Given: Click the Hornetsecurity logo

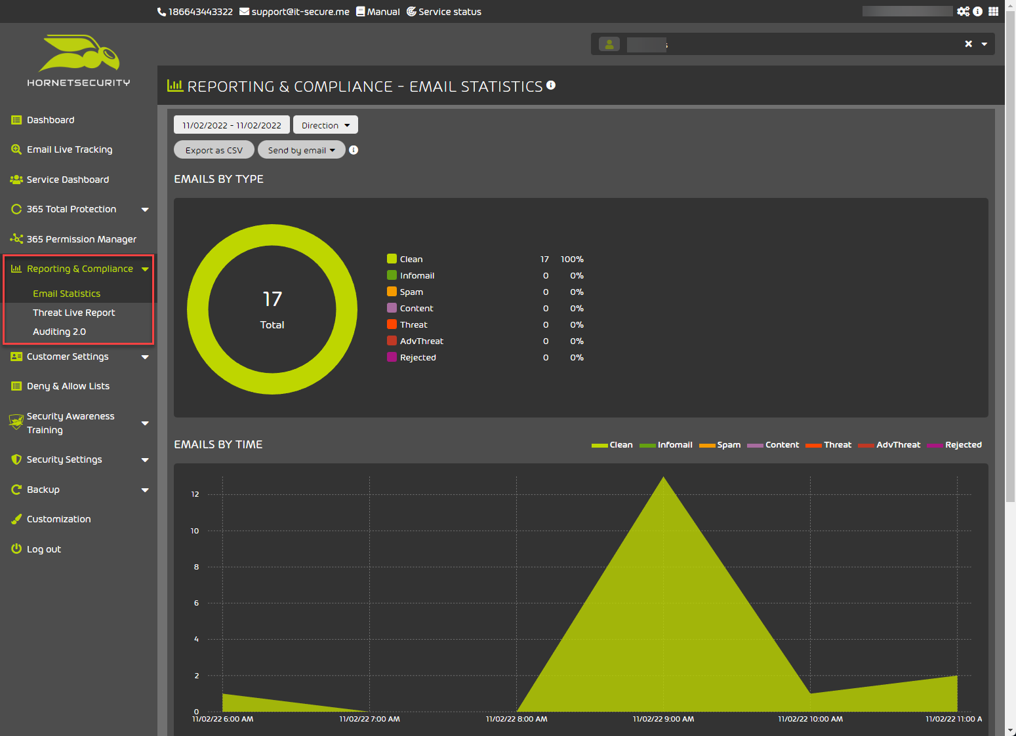Looking at the screenshot, I should click(79, 60).
